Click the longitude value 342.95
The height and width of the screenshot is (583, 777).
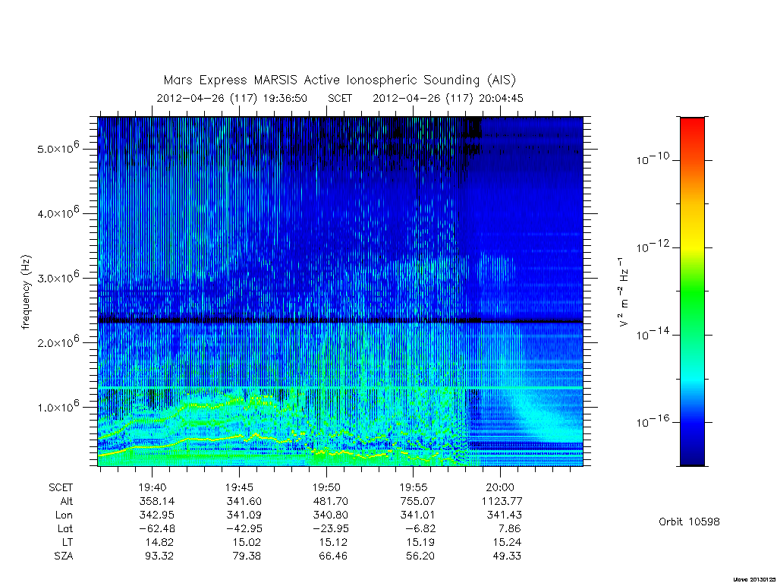[157, 515]
